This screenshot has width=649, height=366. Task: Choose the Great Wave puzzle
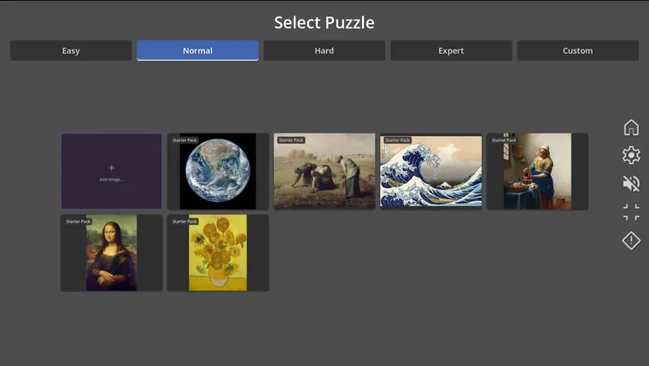(x=431, y=171)
